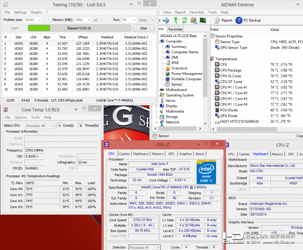Open the Graphs menu in LinX
Viewport: 303px width, 250px height.
coord(36,12)
